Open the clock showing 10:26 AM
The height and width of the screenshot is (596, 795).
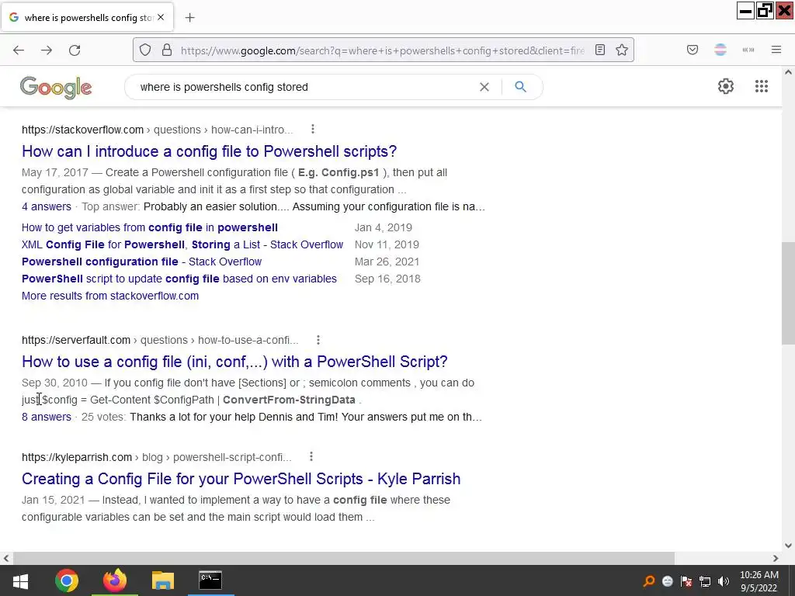759,581
